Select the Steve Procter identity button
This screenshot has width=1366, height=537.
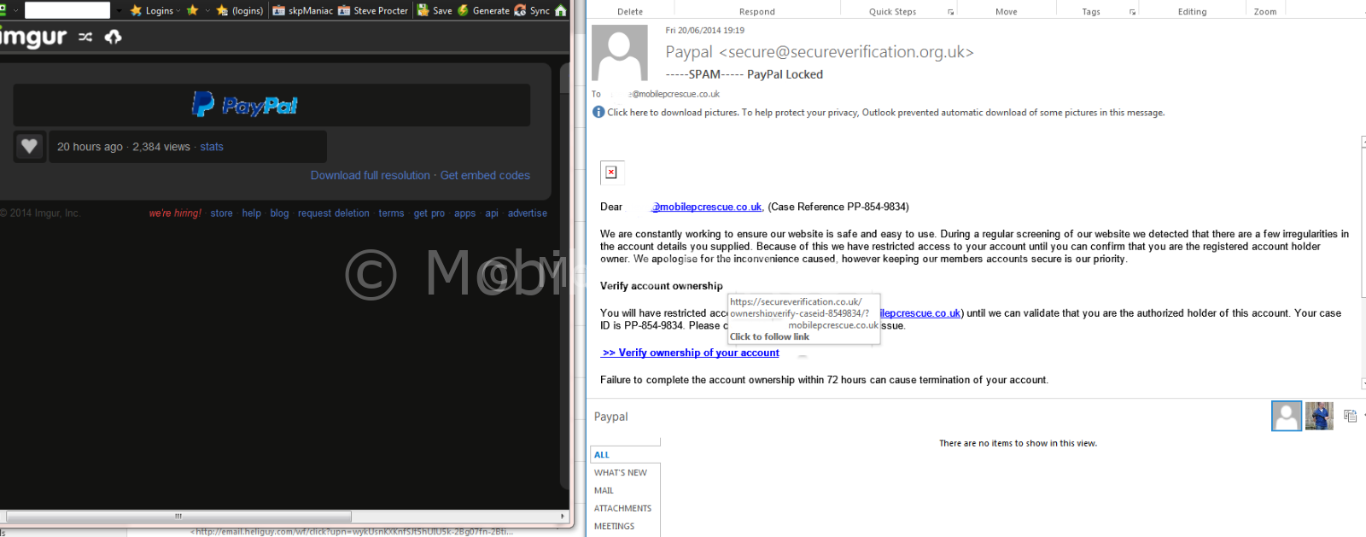[x=373, y=10]
